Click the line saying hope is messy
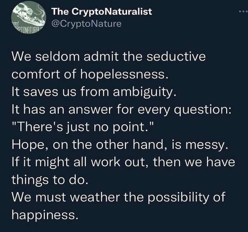 click(120, 144)
